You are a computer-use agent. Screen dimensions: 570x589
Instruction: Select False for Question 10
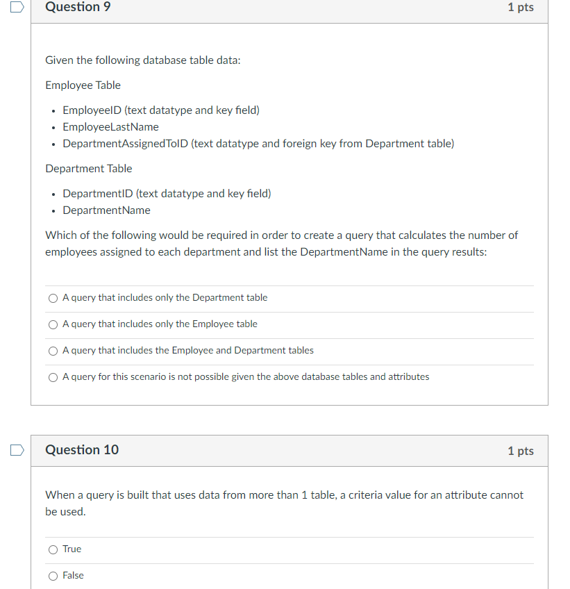tap(53, 576)
